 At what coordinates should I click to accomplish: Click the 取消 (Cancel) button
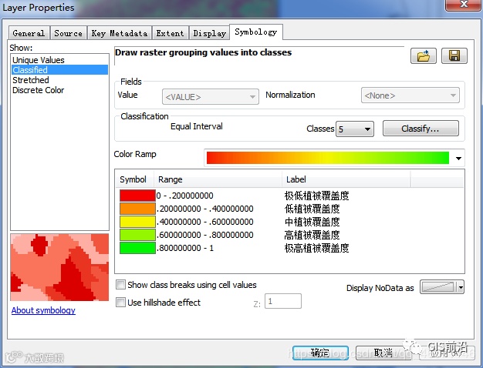[383, 353]
